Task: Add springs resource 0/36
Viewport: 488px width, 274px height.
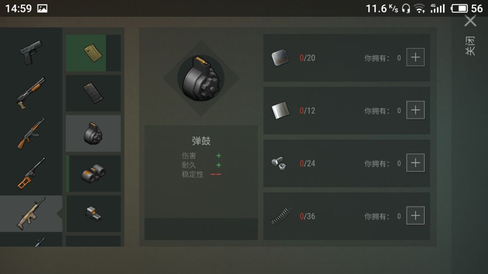Action: 416,216
